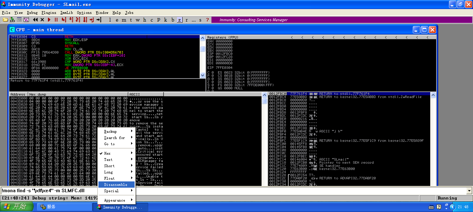Image resolution: width=473 pixels, height=212 pixels.
Task: Click the Address column header in dump
Action: (18, 94)
